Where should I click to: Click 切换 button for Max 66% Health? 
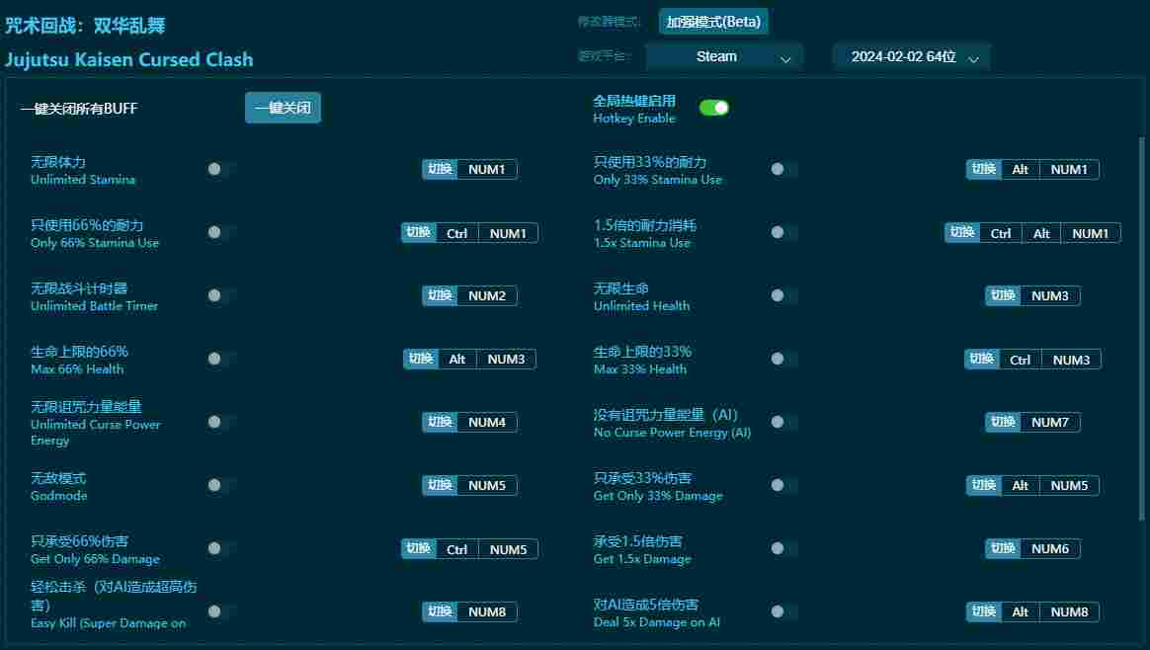coord(421,359)
